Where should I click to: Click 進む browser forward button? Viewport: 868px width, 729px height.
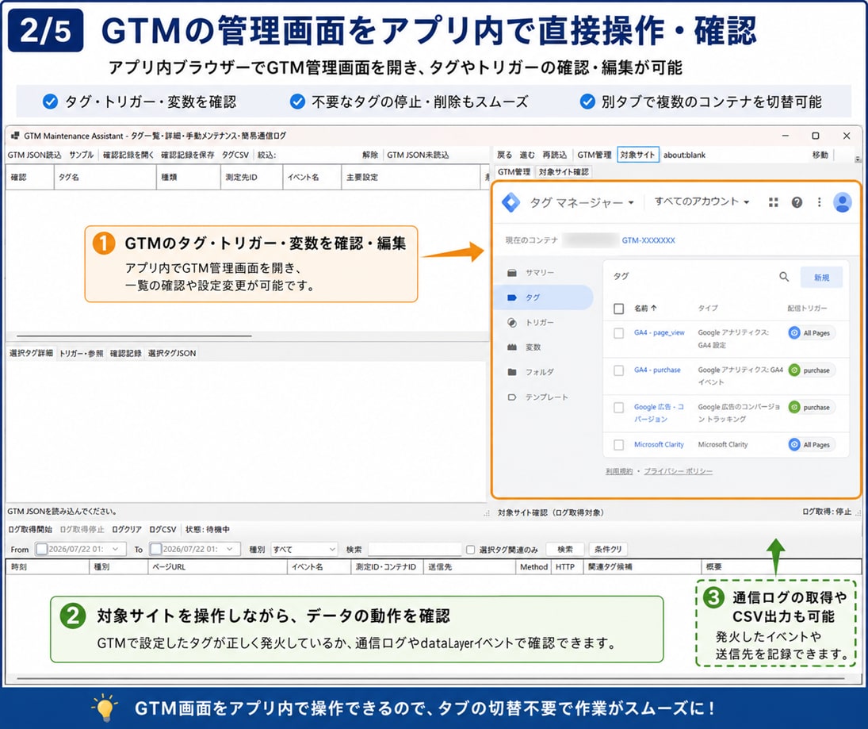tap(527, 155)
